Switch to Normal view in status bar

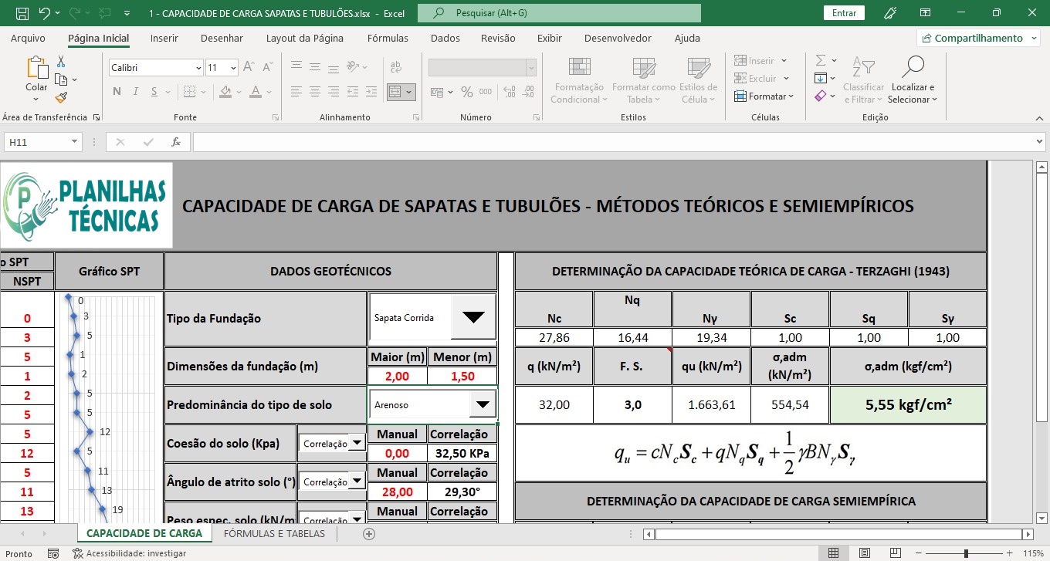coord(834,553)
